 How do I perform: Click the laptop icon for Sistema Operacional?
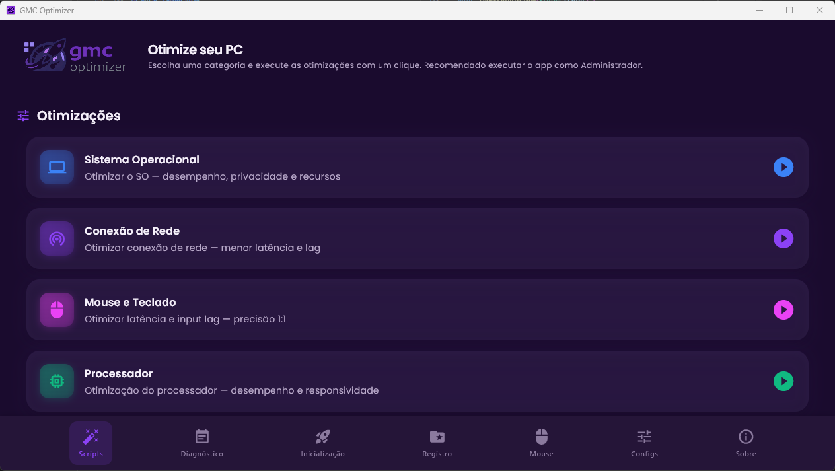[x=57, y=167]
